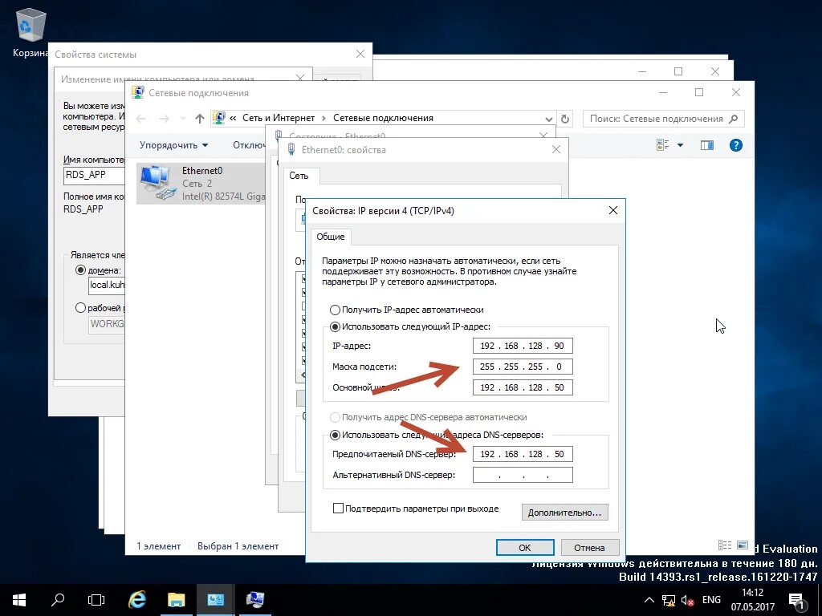Expand address bar history dropdown
This screenshot has height=616, width=822.
coord(548,119)
